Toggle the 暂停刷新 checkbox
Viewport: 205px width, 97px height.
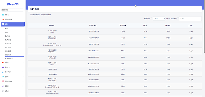151,18
